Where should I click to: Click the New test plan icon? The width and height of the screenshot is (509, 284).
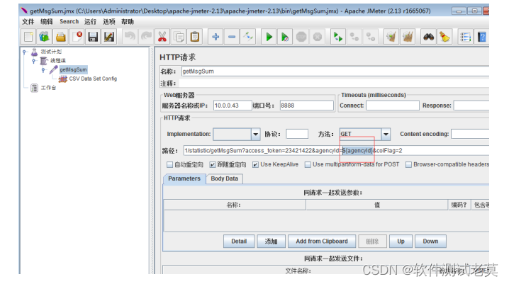pos(28,37)
